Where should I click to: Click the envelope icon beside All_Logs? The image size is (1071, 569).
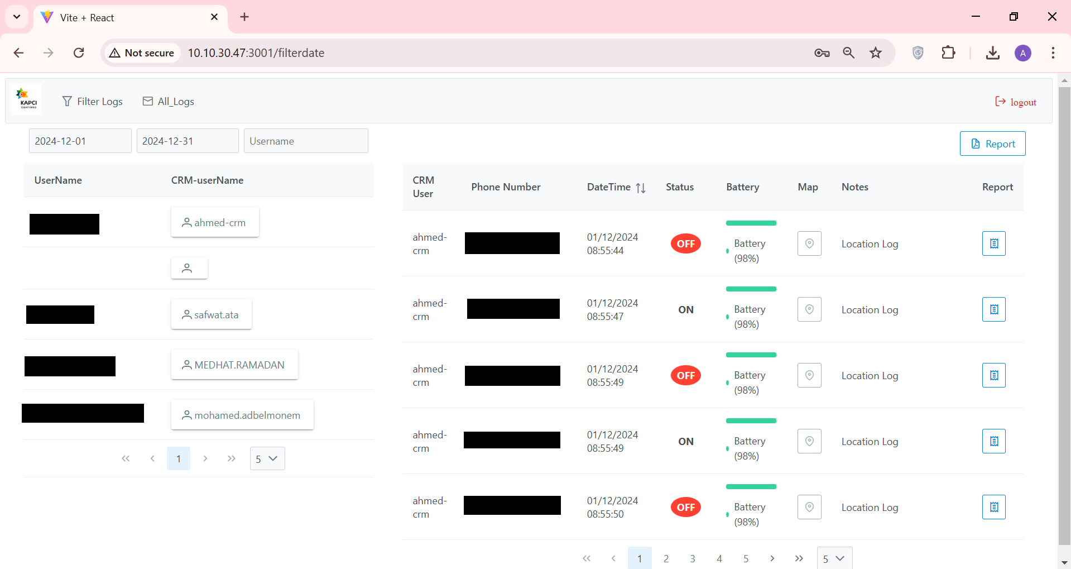click(147, 101)
